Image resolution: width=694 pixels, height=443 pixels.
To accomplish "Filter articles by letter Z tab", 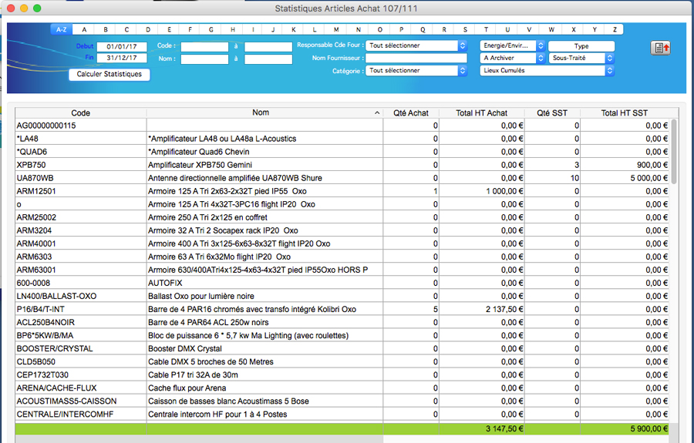I will (x=615, y=29).
